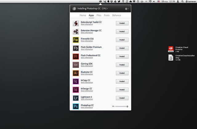
Task: Open the US flag input source menu
Action: [159, 1]
